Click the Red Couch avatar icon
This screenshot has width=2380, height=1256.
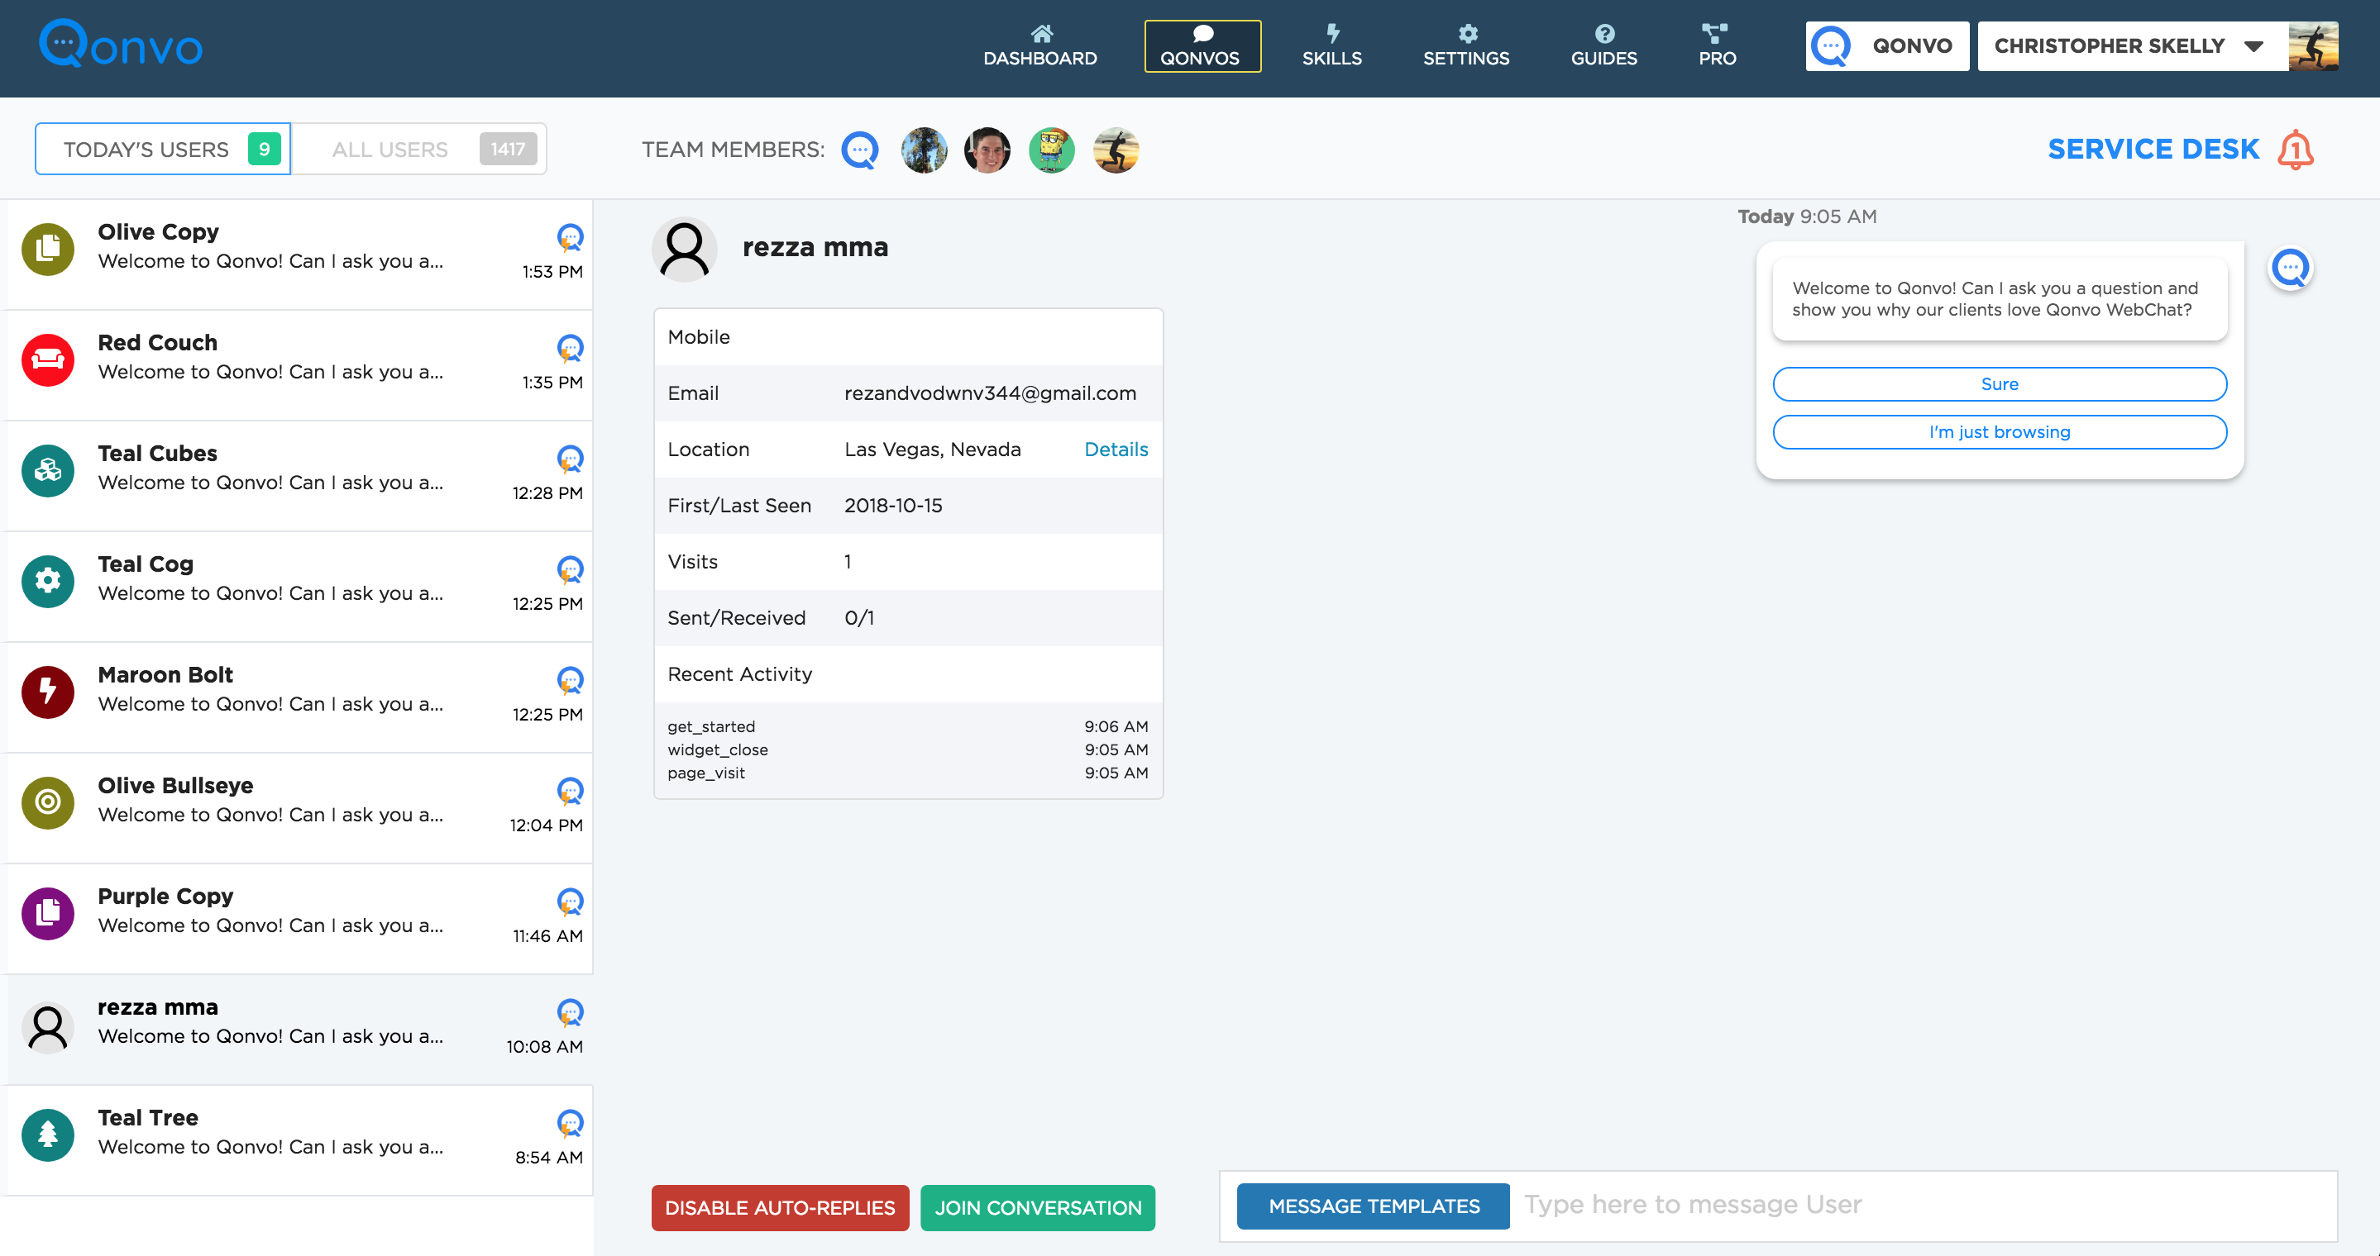[48, 359]
